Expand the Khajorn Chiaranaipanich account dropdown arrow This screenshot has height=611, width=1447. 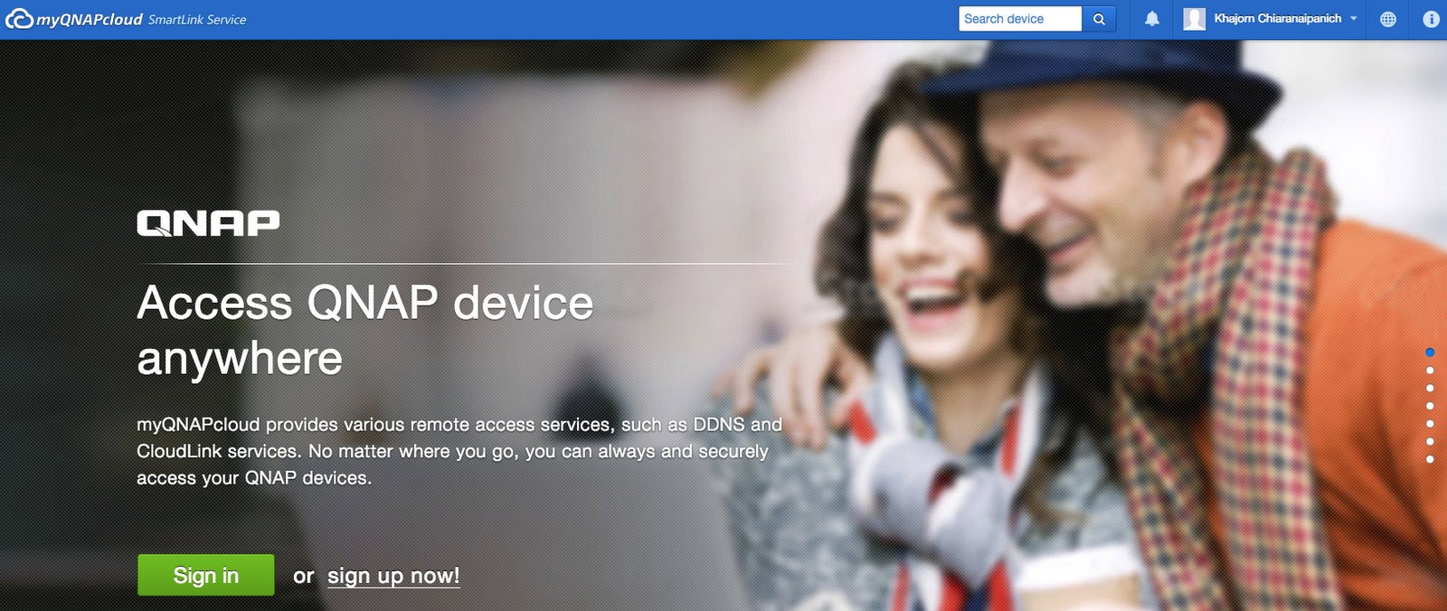pos(1354,19)
